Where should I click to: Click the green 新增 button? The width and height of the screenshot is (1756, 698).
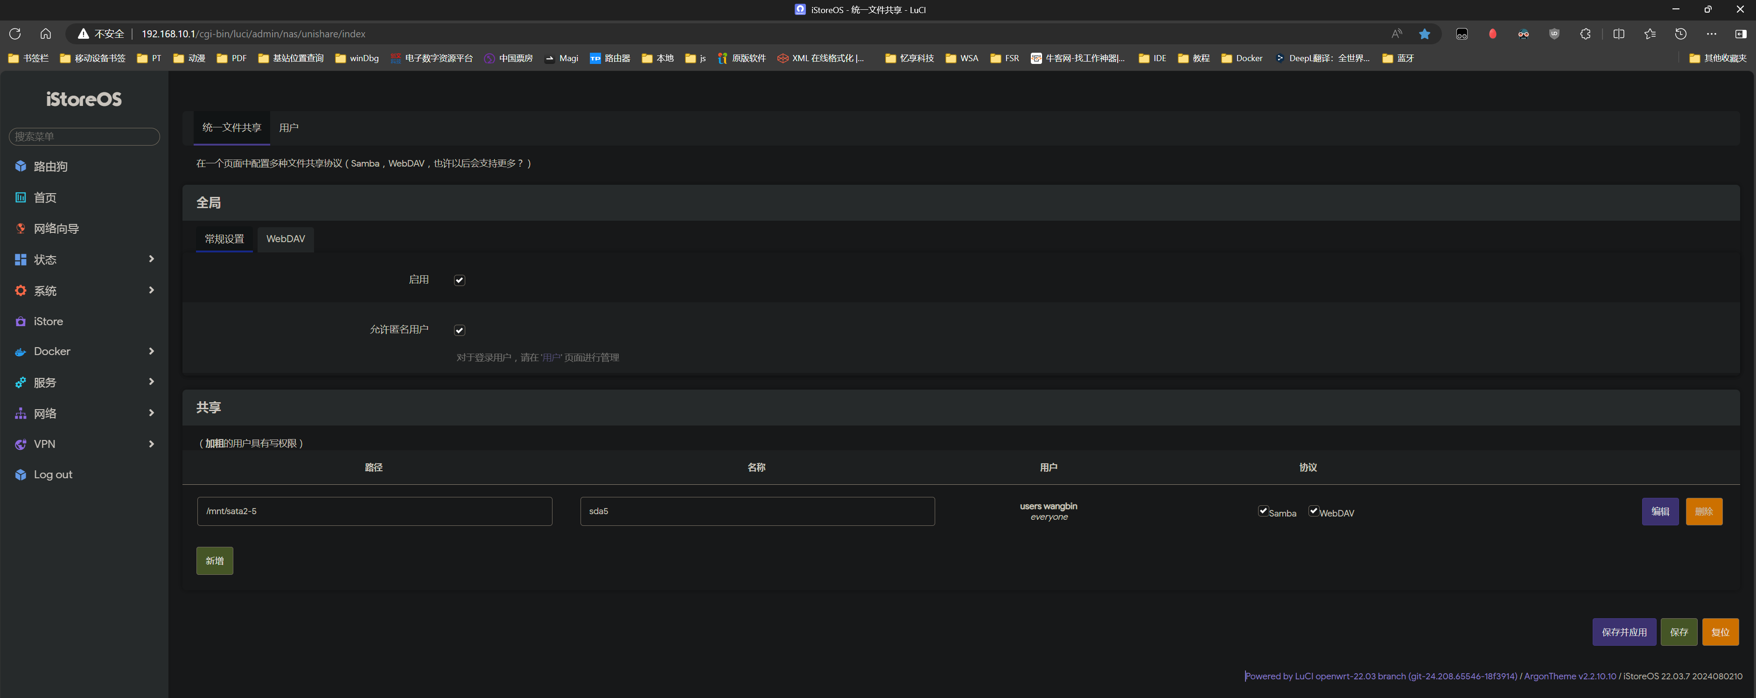(x=215, y=561)
